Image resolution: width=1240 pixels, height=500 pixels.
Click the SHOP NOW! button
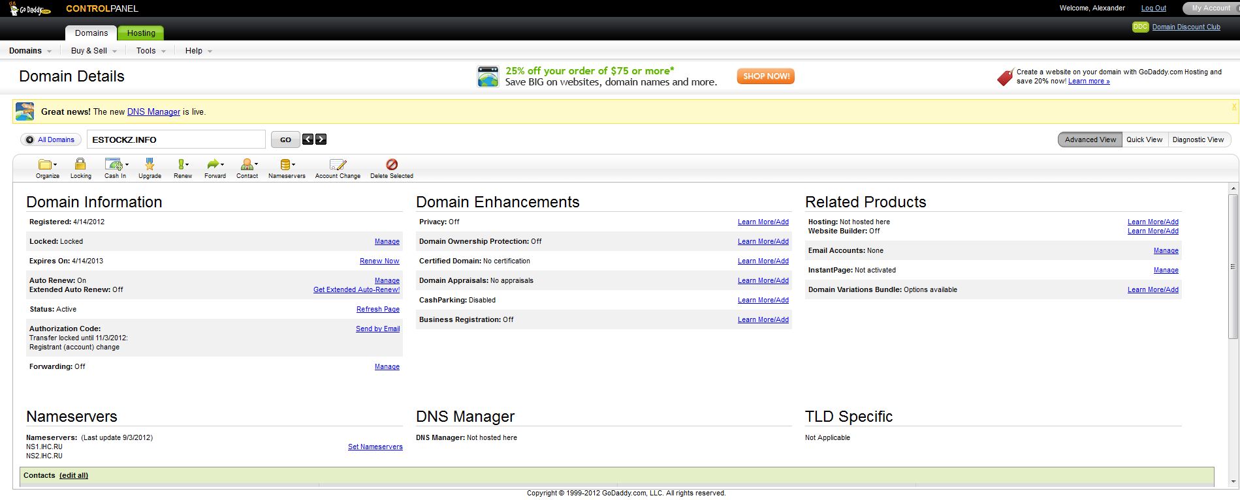(766, 76)
